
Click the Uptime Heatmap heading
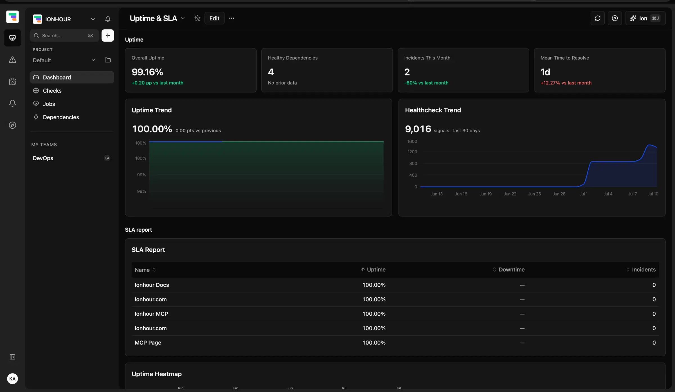(157, 374)
